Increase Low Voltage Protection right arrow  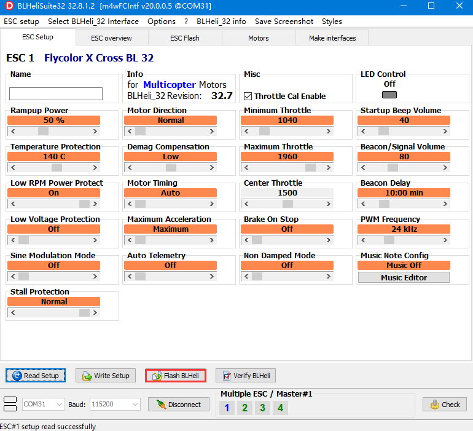(x=95, y=240)
